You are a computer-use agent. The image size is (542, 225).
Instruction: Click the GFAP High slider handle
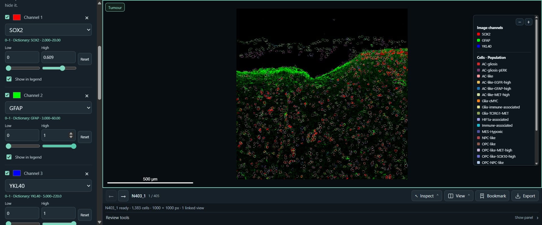coord(74,146)
